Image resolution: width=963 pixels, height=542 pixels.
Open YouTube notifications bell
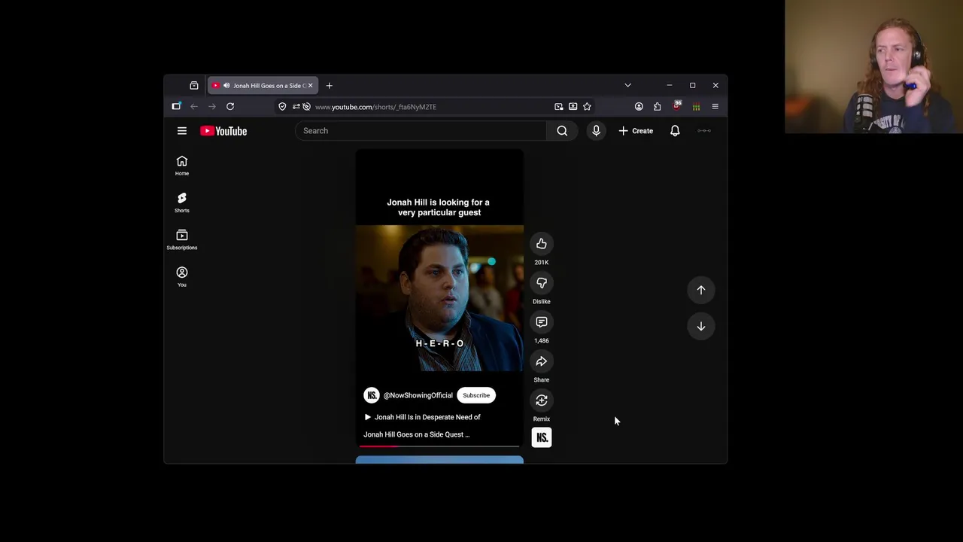675,131
